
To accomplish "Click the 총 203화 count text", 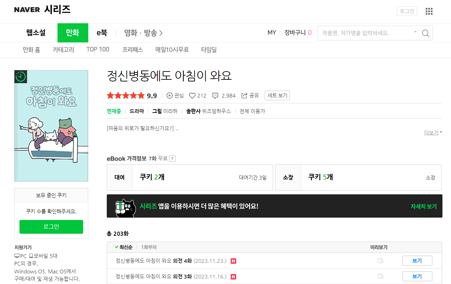I will [x=118, y=234].
